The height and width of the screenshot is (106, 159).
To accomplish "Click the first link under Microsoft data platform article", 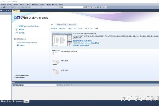I will point(82,41).
